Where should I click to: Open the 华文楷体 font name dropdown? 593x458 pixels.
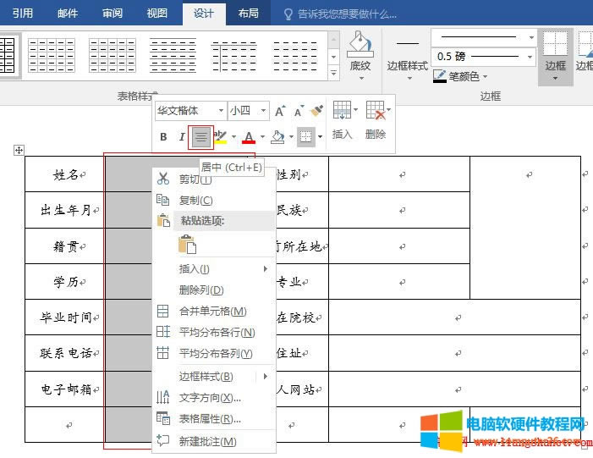coord(221,111)
